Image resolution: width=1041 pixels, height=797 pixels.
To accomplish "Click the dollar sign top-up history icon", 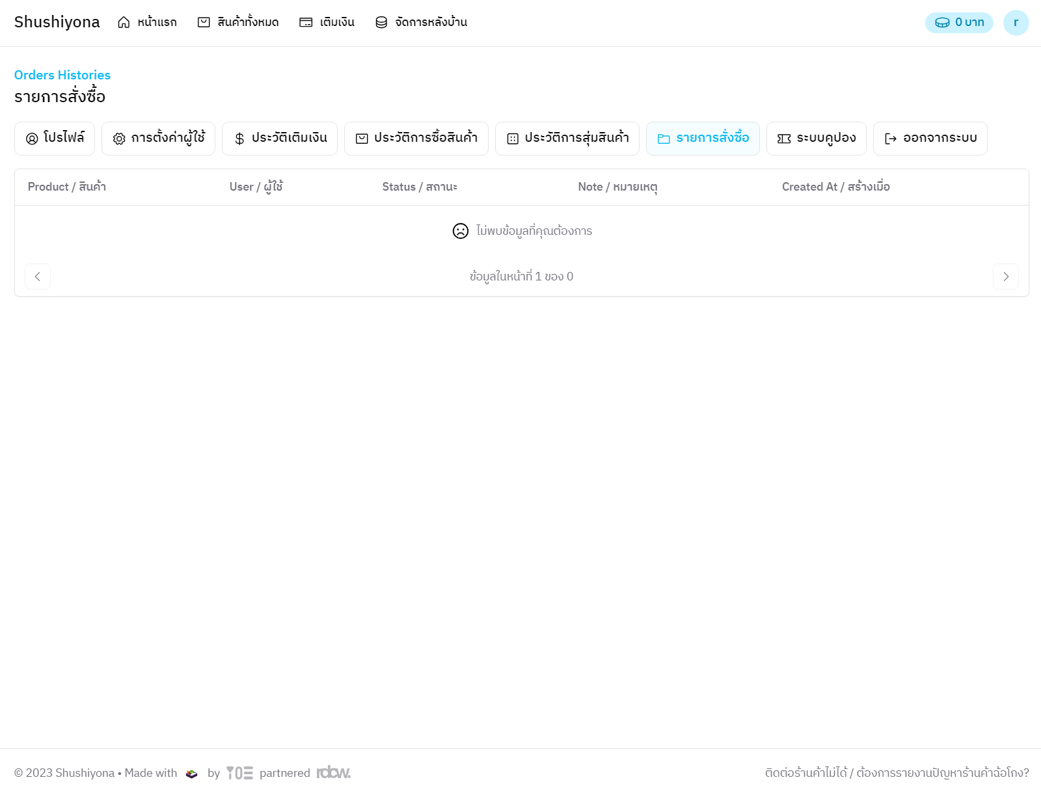I will click(x=239, y=139).
